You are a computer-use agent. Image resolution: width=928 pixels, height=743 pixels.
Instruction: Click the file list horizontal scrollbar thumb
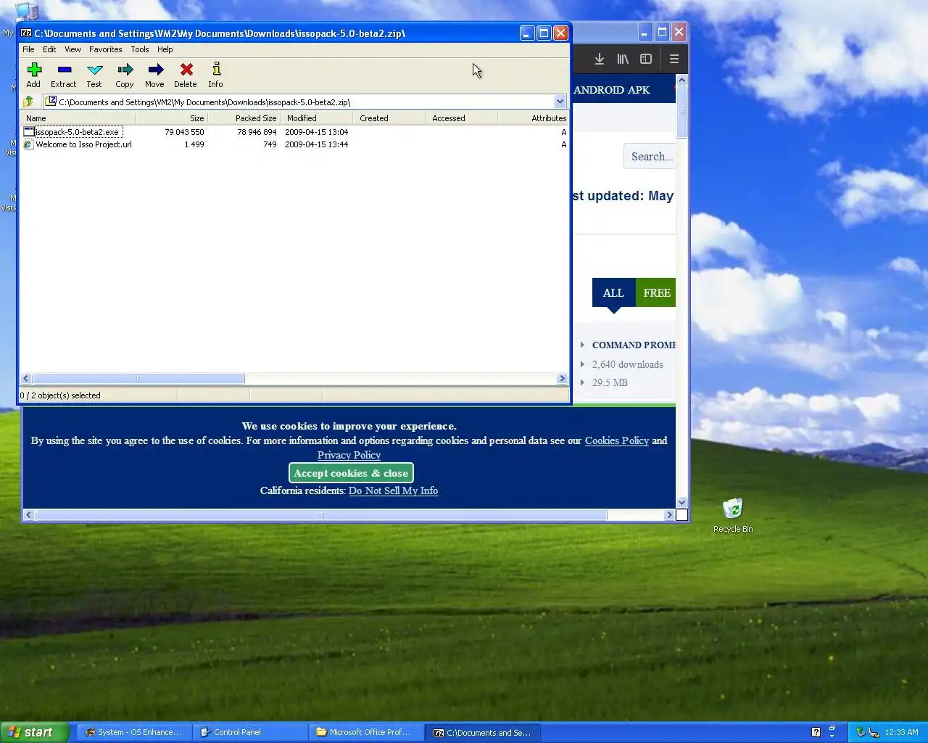click(x=138, y=379)
